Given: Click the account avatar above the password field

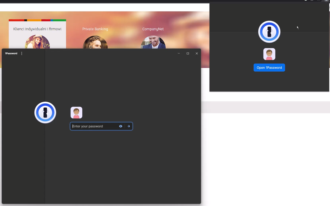Looking at the screenshot, I should 76,113.
